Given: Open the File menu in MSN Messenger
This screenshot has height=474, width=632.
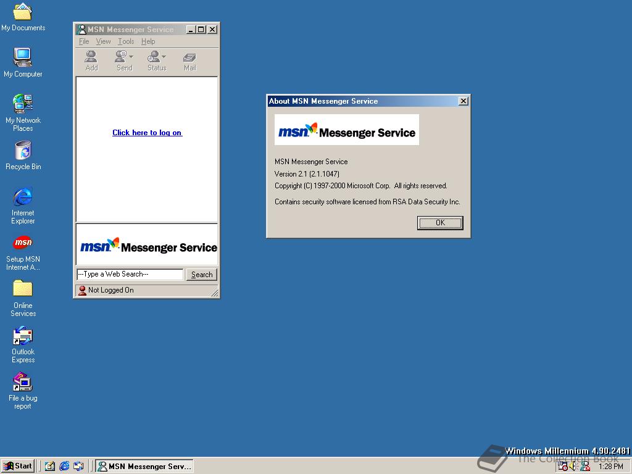Looking at the screenshot, I should 84,41.
